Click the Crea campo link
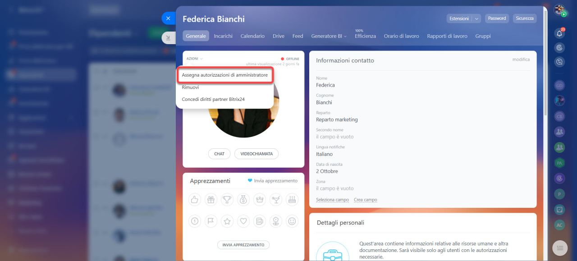577x261 pixels. coord(366,200)
